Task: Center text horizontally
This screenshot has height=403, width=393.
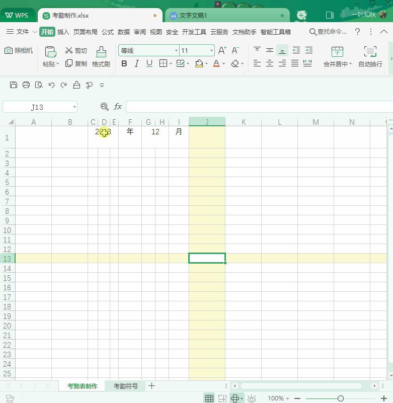Action: tap(270, 63)
